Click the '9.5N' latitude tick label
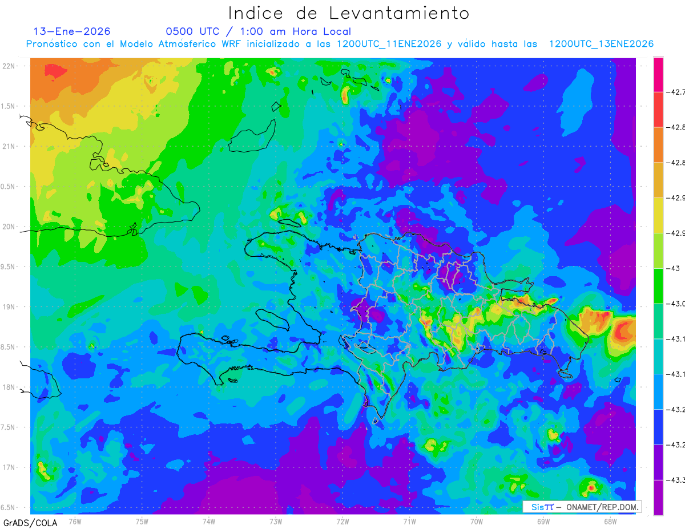Viewport: 685px width, 529px height. pos(9,267)
